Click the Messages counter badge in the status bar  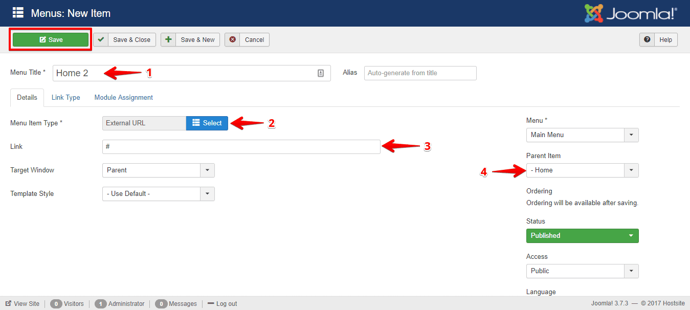pyautogui.click(x=161, y=303)
